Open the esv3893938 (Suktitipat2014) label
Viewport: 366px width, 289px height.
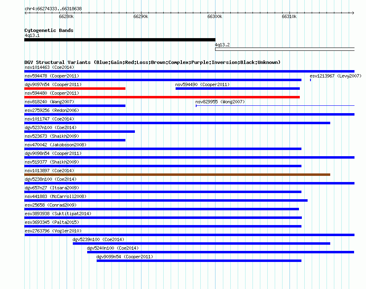click(58, 214)
